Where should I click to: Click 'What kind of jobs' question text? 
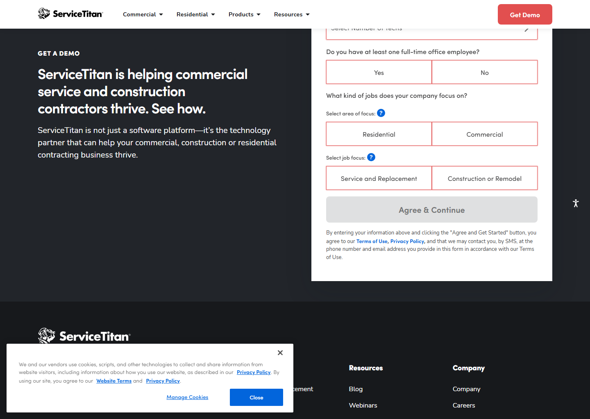tap(397, 95)
